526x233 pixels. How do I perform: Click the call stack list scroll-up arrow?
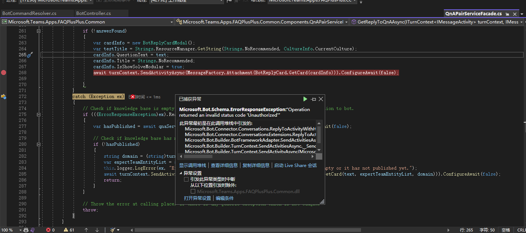[319, 123]
